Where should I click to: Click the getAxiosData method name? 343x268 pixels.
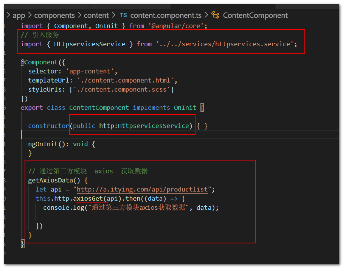click(x=51, y=181)
